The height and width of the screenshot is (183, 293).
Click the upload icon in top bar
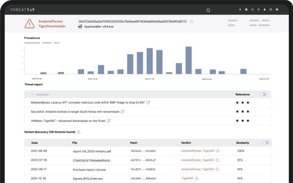[x=240, y=9]
